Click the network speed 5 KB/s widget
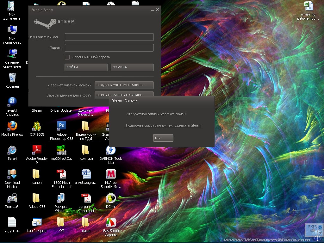324x243 pixels. (314, 230)
